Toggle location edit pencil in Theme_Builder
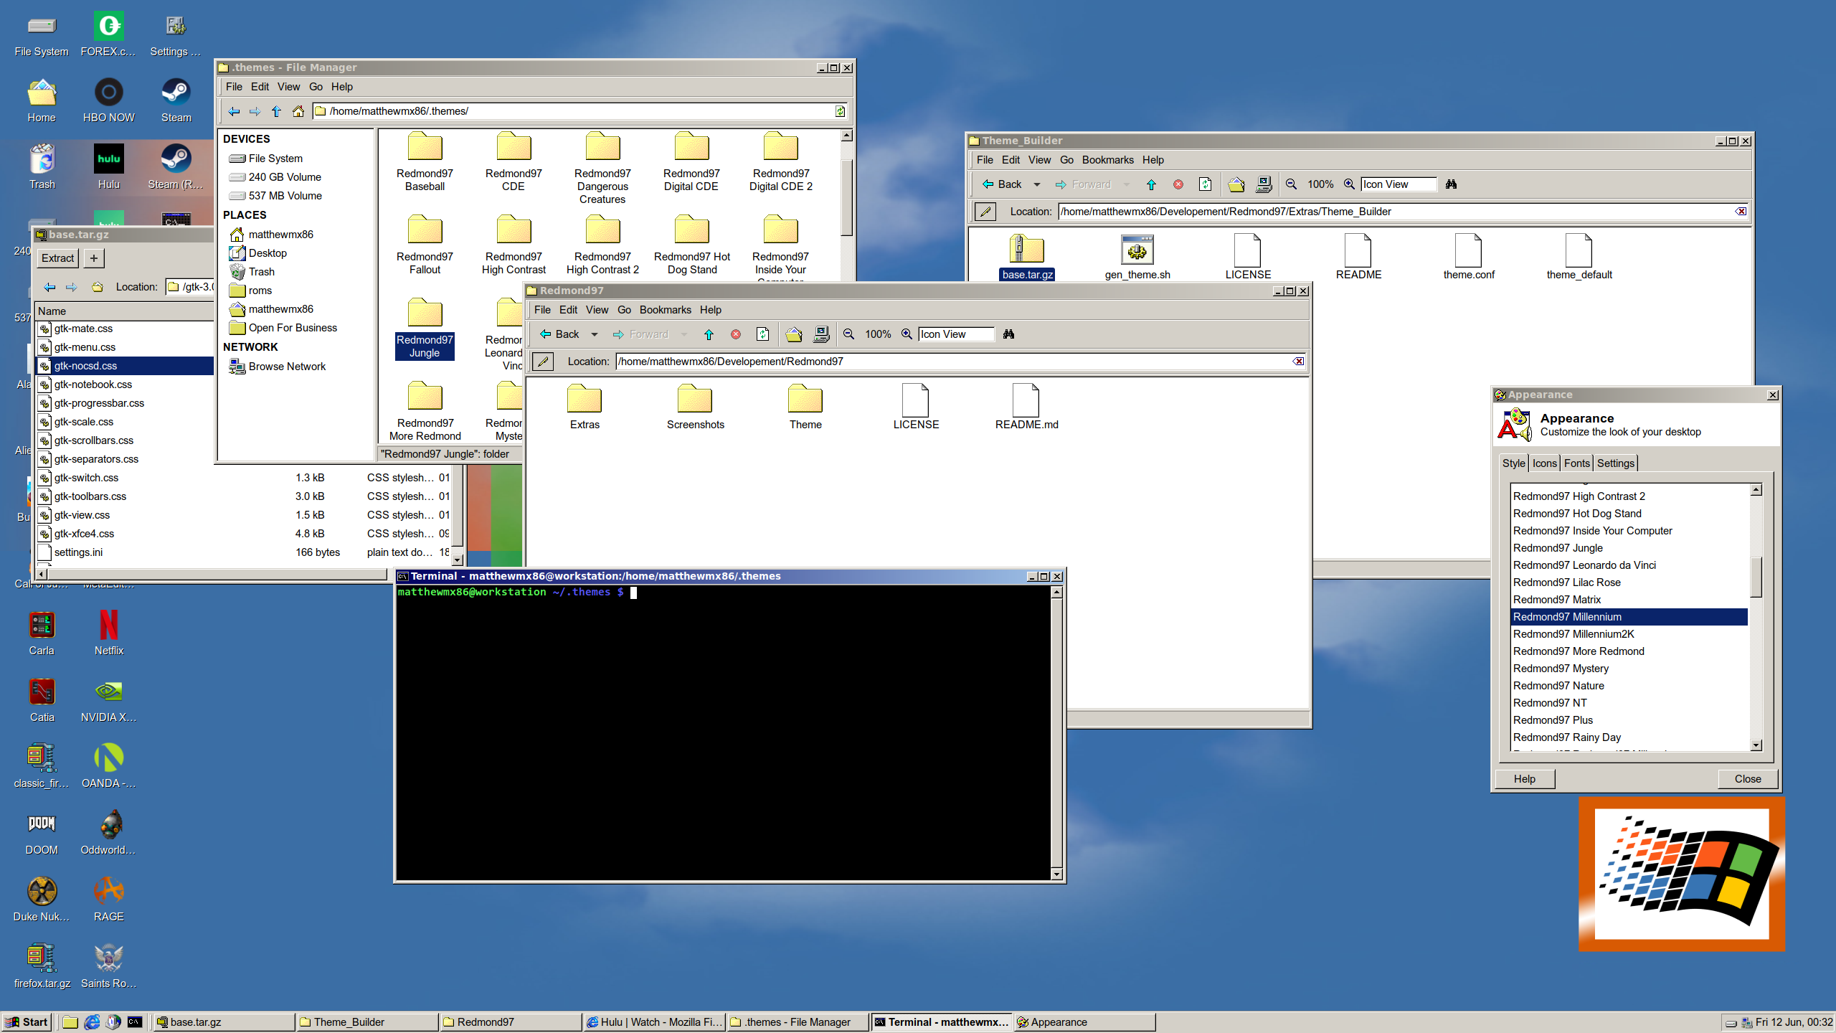This screenshot has width=1836, height=1033. point(985,212)
